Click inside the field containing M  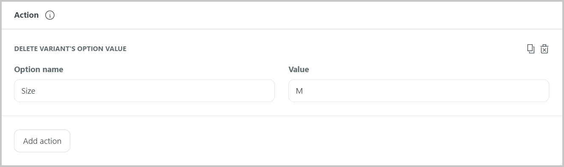click(x=419, y=91)
